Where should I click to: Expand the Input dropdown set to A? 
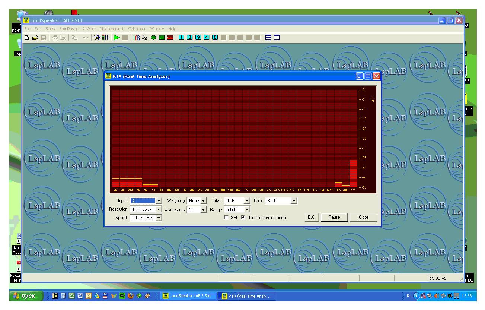159,201
